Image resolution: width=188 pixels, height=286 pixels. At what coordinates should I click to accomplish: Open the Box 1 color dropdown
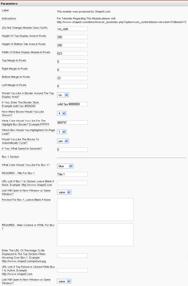pyautogui.click(x=65, y=166)
